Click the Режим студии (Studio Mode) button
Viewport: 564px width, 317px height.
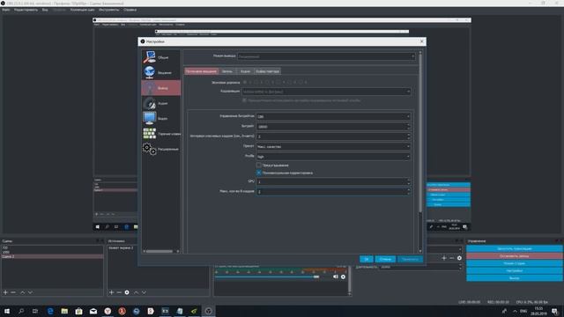[515, 263]
